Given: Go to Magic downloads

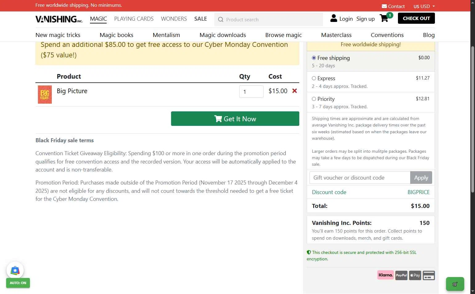Looking at the screenshot, I should click(x=223, y=35).
